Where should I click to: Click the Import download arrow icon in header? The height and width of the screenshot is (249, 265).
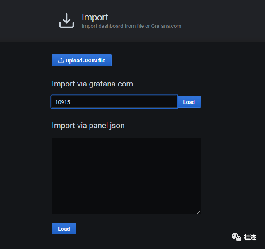click(x=66, y=21)
